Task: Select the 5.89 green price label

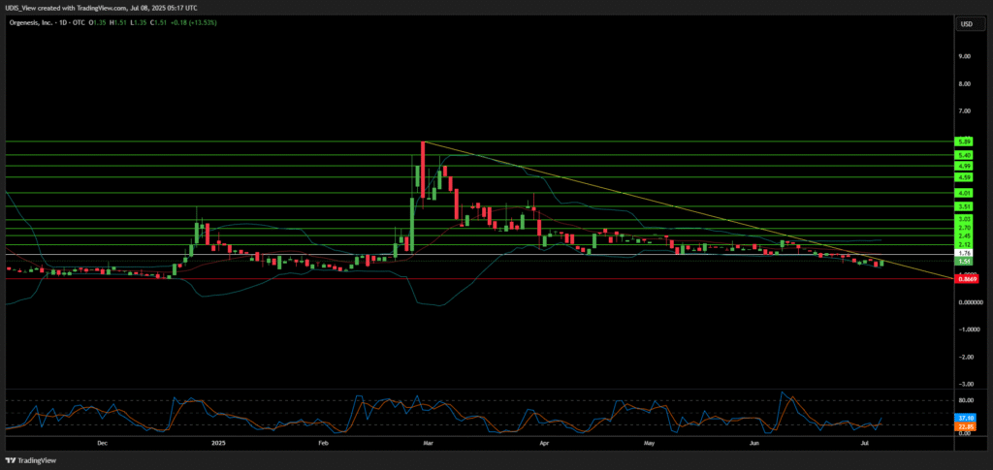Action: (x=964, y=141)
